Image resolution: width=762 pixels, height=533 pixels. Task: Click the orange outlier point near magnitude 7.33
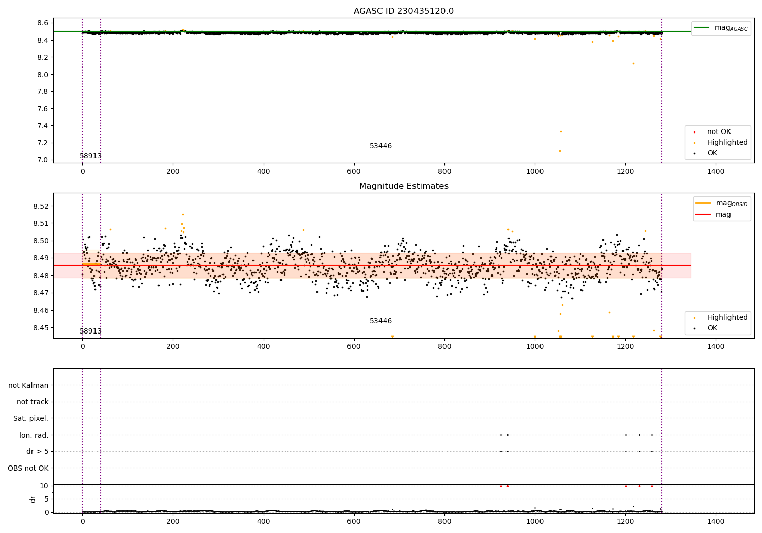pos(561,132)
